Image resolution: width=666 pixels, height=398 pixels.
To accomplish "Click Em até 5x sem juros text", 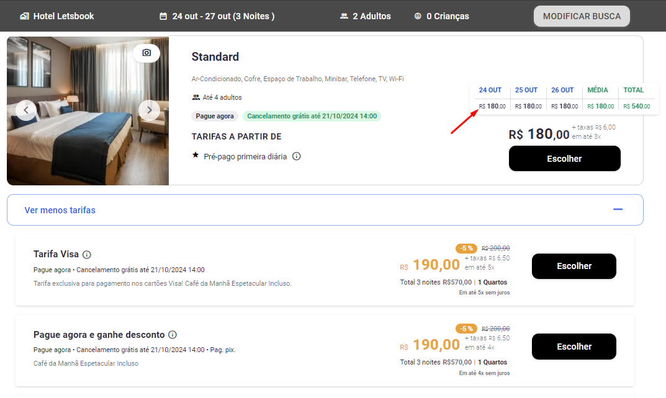I will [484, 293].
